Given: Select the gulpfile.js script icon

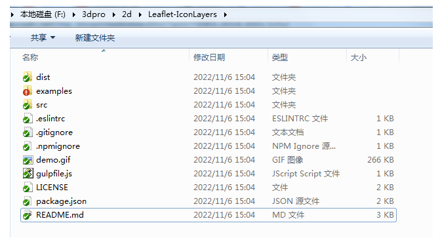Looking at the screenshot, I should point(28,173).
